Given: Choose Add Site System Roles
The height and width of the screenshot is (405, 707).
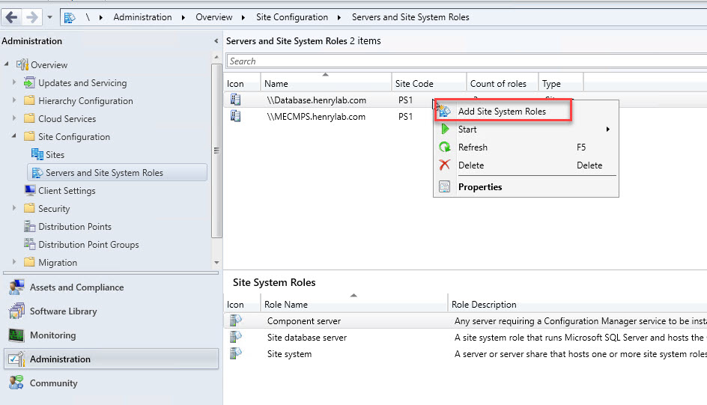Looking at the screenshot, I should (x=502, y=112).
